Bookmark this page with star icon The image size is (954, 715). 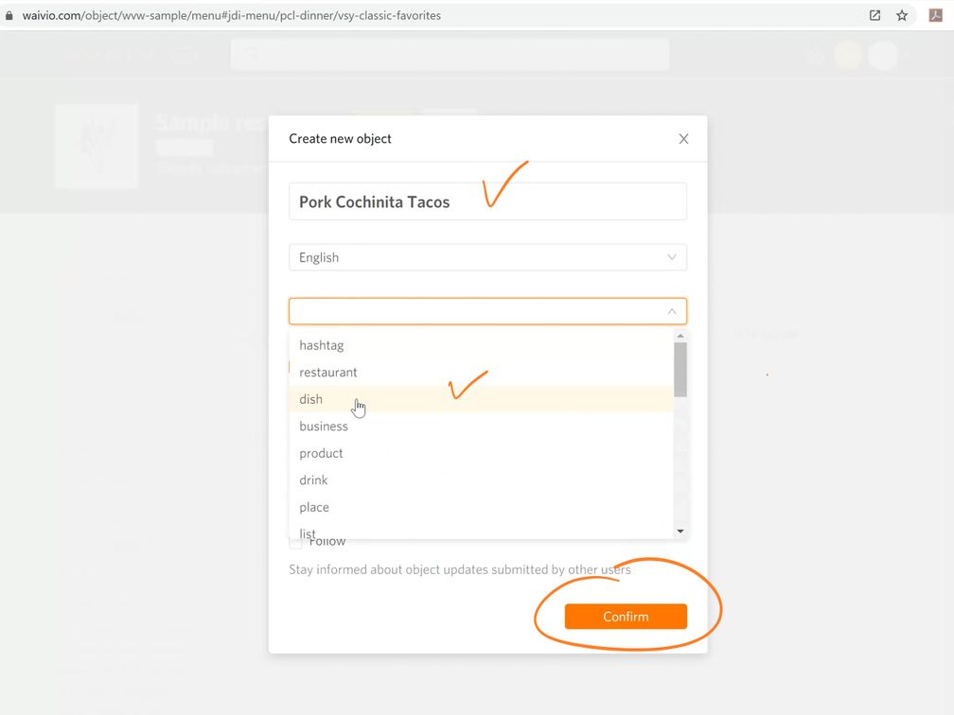coord(902,15)
